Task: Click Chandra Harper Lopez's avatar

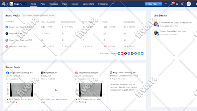Action: click(156, 24)
